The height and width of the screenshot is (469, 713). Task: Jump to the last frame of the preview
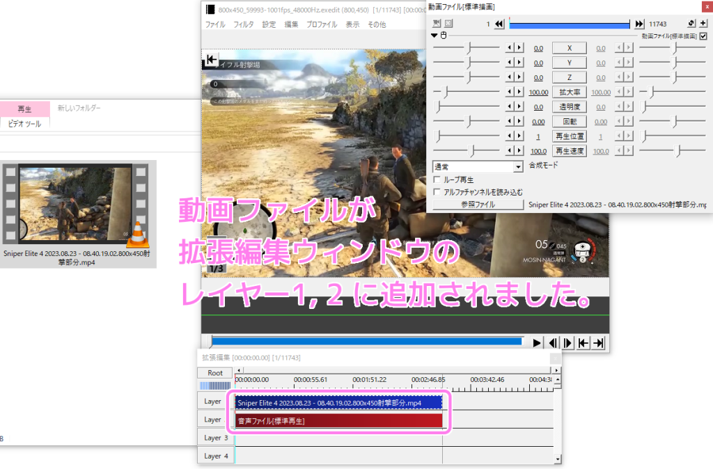[598, 343]
